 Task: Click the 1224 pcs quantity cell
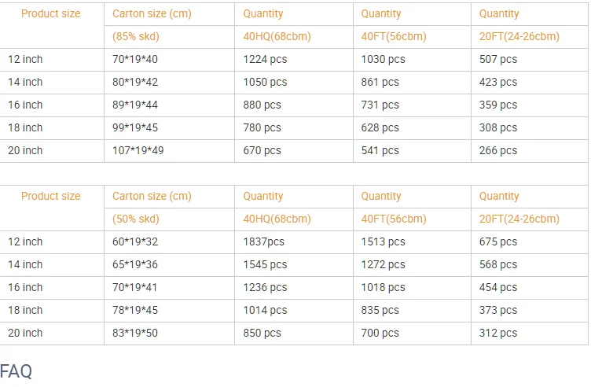(x=265, y=59)
